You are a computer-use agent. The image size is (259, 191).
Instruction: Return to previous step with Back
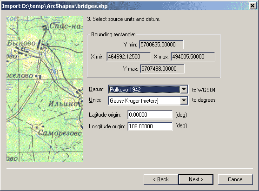(x=161, y=179)
